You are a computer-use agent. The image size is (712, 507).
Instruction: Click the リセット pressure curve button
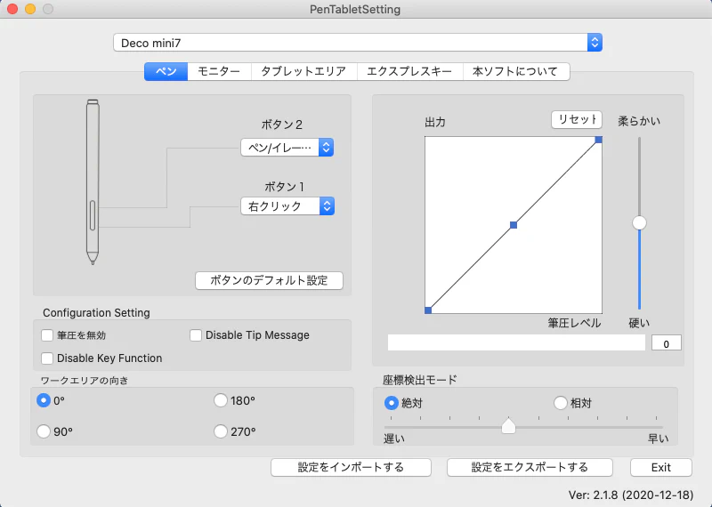pyautogui.click(x=577, y=119)
